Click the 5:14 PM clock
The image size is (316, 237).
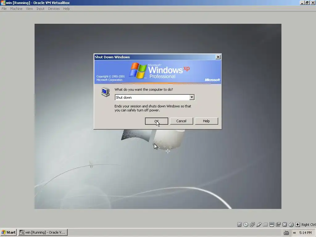coord(305,233)
